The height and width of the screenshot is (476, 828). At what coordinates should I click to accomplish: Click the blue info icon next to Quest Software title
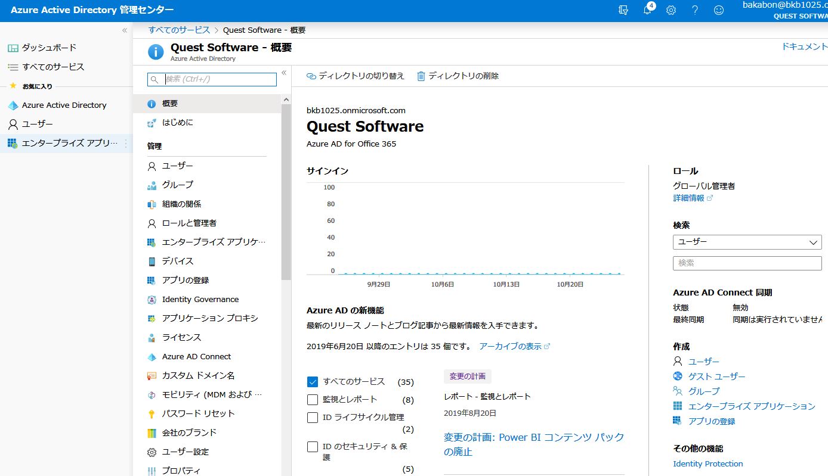(x=156, y=52)
